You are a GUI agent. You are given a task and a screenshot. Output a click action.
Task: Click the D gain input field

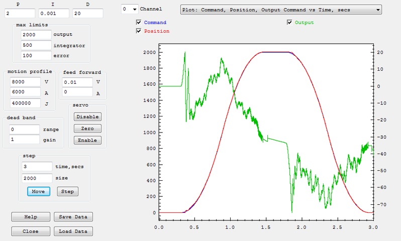(x=87, y=13)
